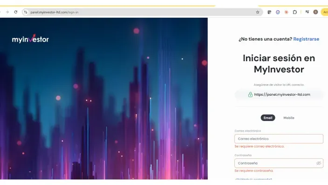Click the https://panel.myinvestor-ltd.com URL badge
Image resolution: width=328 pixels, height=185 pixels.
pyautogui.click(x=279, y=94)
